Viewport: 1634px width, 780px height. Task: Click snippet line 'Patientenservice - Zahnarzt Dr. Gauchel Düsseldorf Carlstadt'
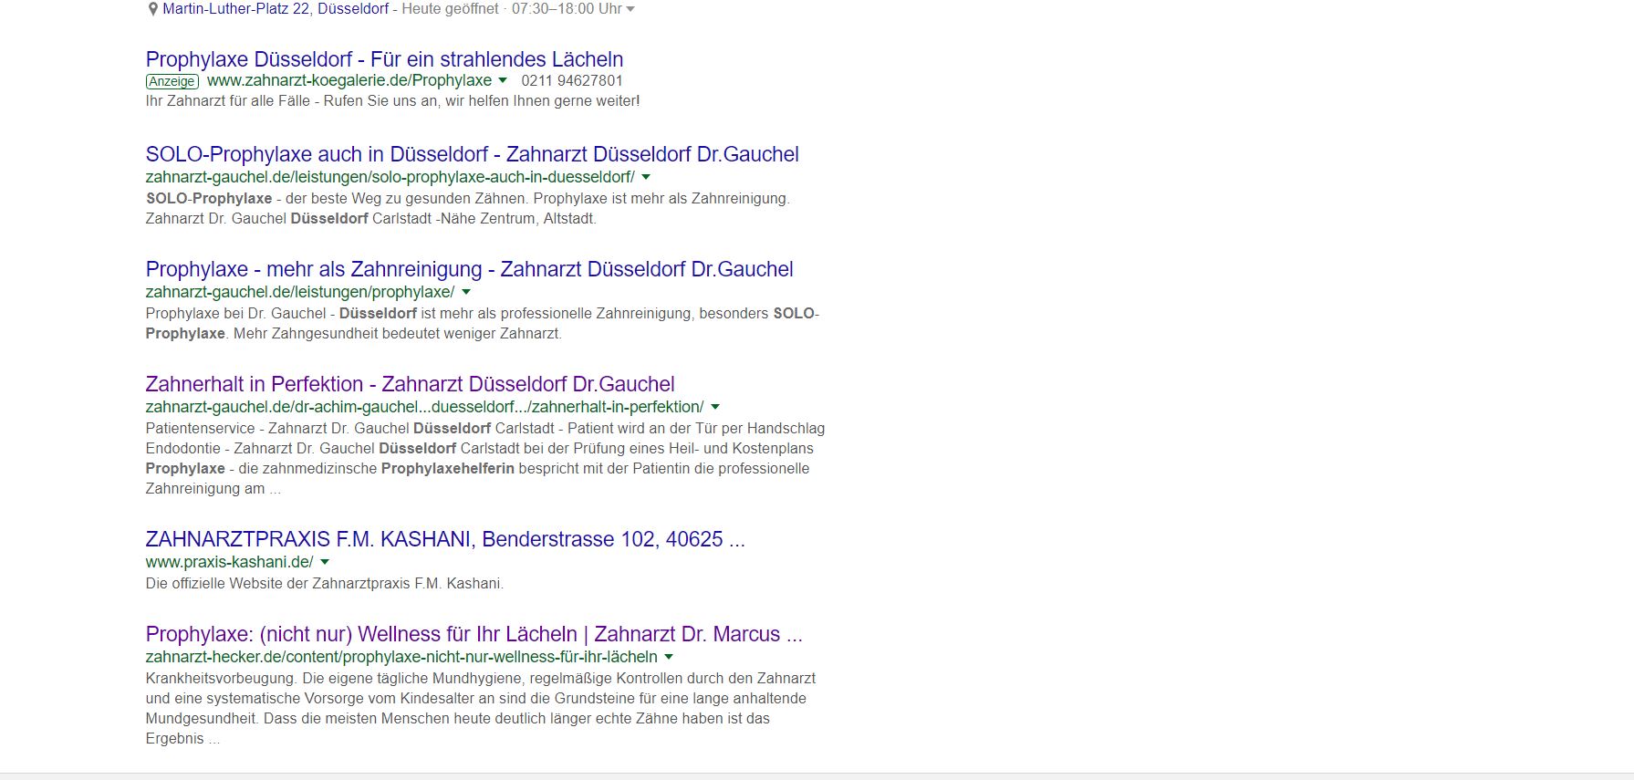click(485, 429)
